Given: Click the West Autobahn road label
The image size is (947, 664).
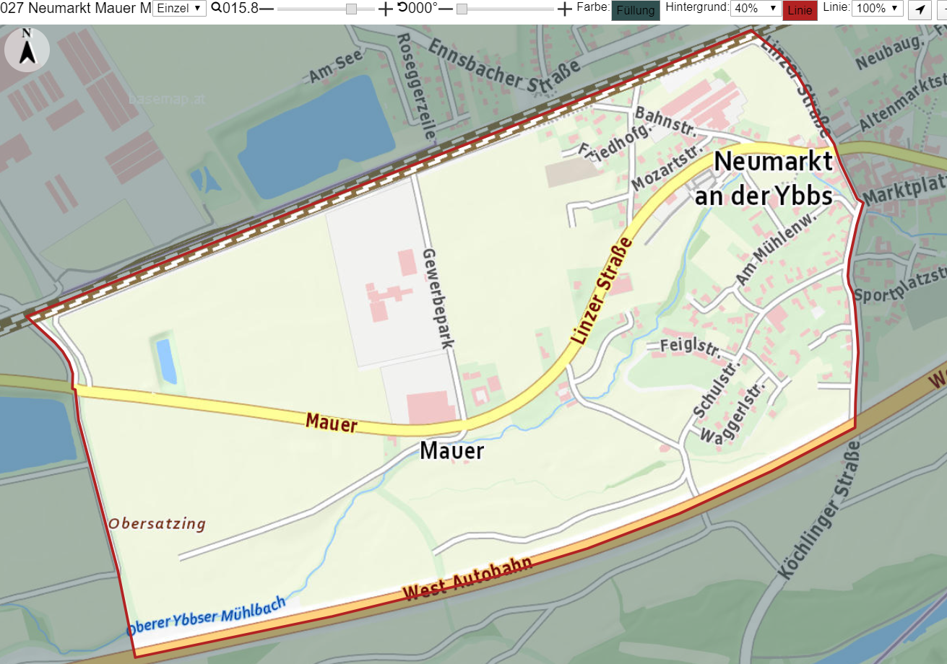Looking at the screenshot, I should pyautogui.click(x=467, y=579).
